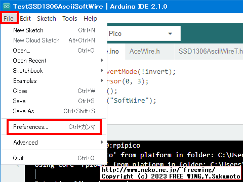
Task: Expand the Open Recent submenu
Action: point(54,61)
